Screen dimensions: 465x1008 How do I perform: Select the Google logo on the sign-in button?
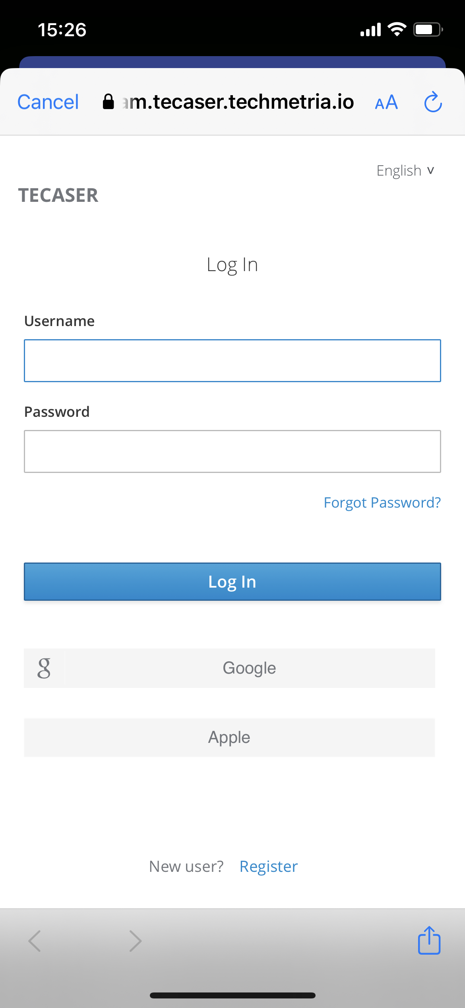pos(44,668)
